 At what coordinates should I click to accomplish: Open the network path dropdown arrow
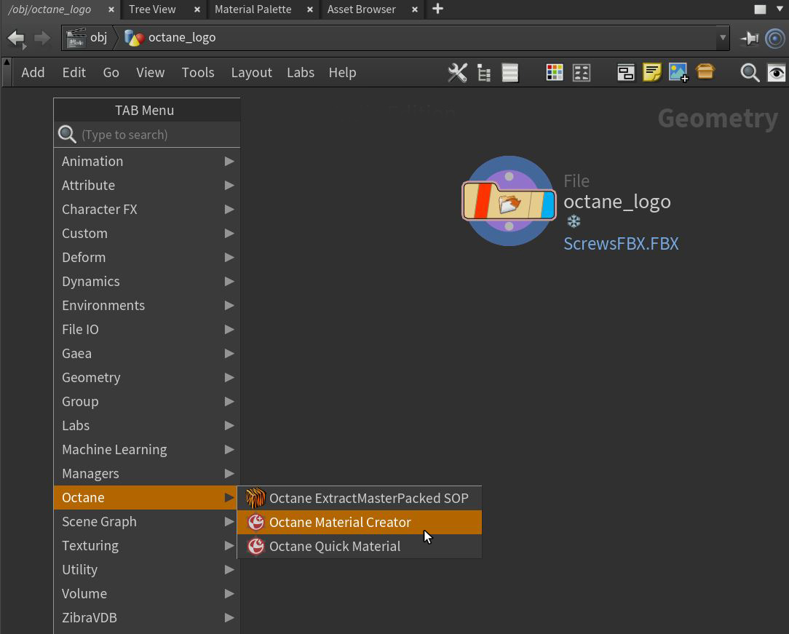722,37
